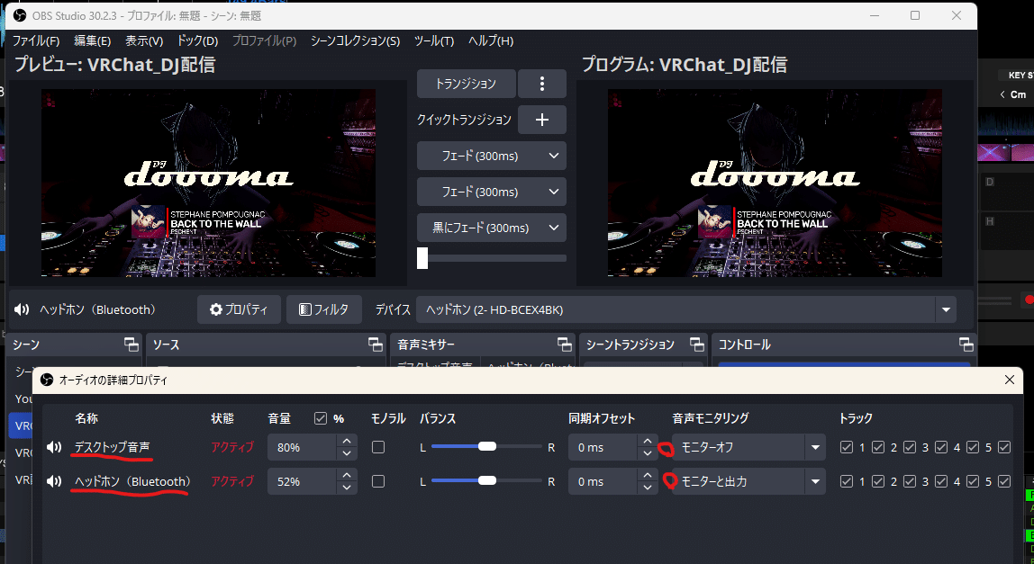Increase デスクトップ音声 volume with up arrow
Screen dimensions: 1034x564
(x=347, y=441)
